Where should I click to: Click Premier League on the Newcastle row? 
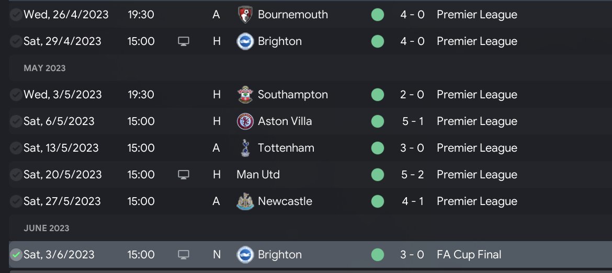click(477, 201)
